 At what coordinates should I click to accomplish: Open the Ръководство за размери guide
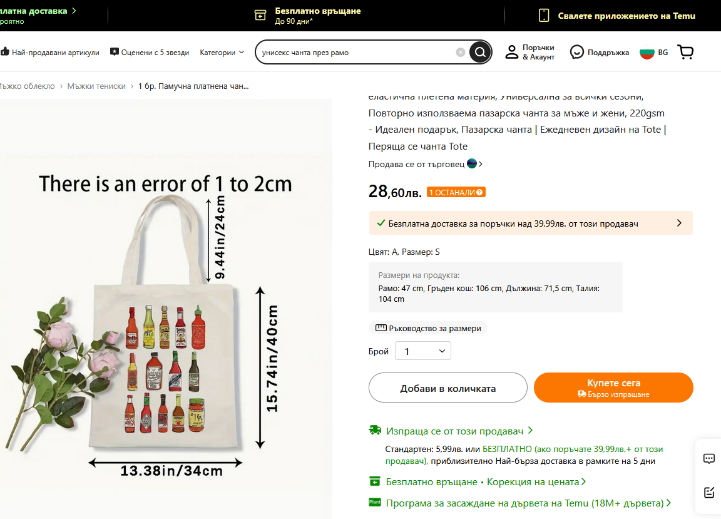coord(428,328)
